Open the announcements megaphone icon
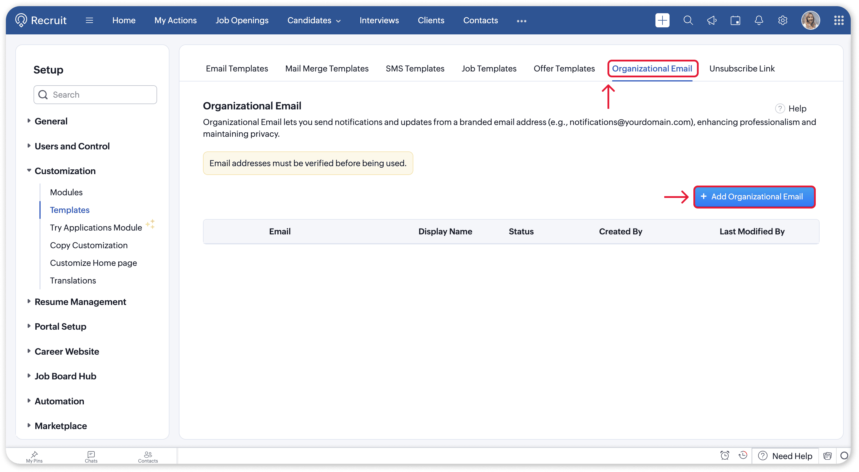859x472 pixels. click(712, 20)
